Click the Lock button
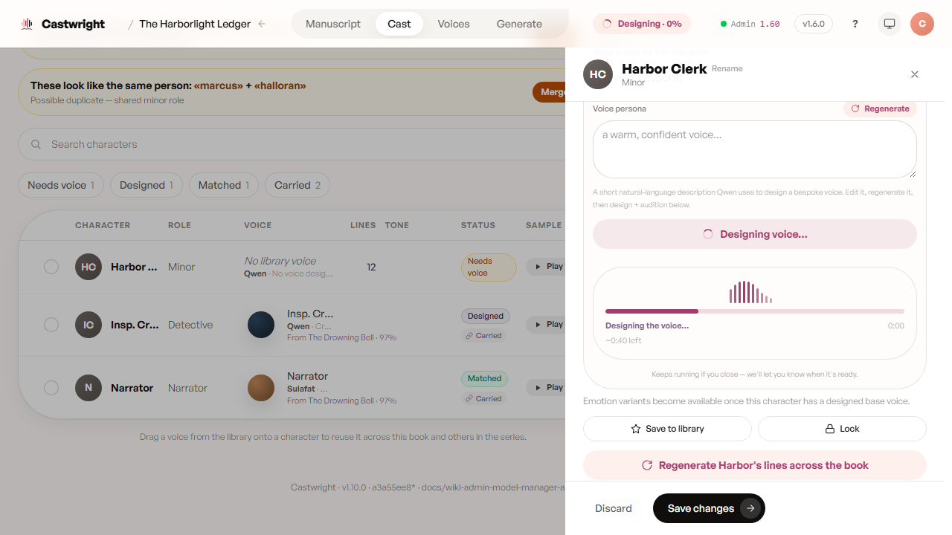Image resolution: width=952 pixels, height=535 pixels. [842, 429]
